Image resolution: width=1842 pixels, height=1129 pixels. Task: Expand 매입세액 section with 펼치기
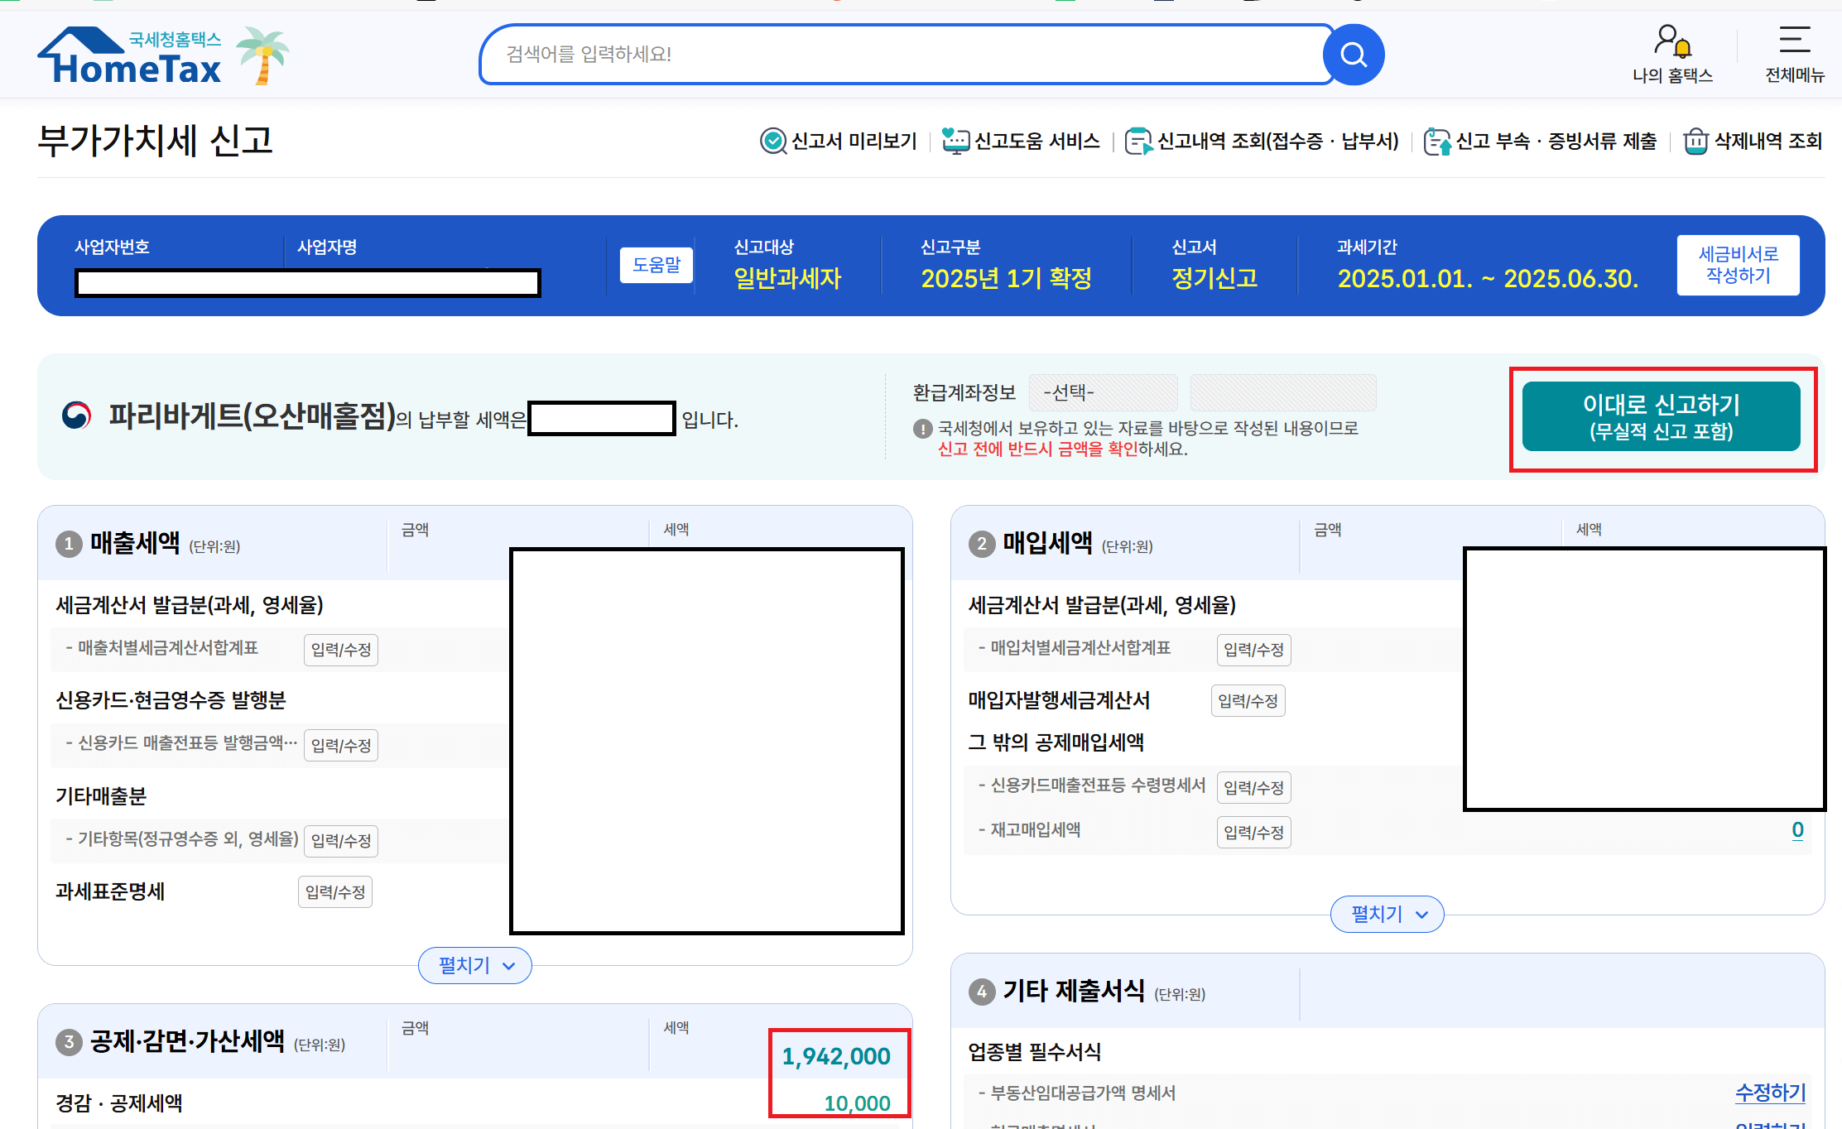click(x=1387, y=914)
